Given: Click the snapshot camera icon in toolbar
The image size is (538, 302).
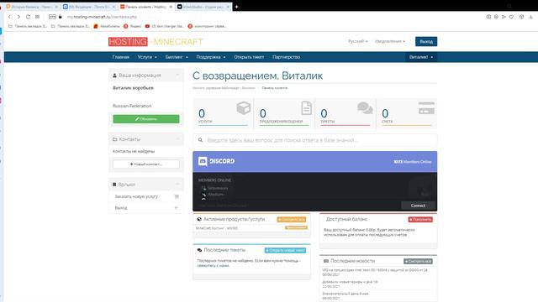Looking at the screenshot, I should coord(488,17).
